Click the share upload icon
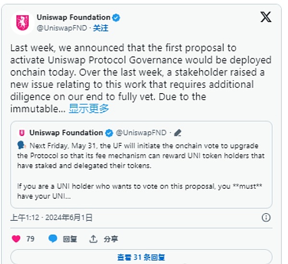Image resolution: width=288 pixels, height=264 pixels. click(94, 239)
